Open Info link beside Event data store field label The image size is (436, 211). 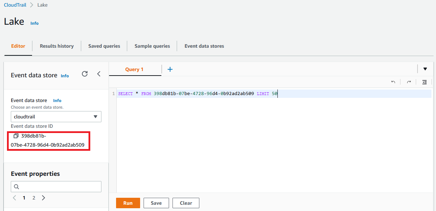tap(57, 101)
